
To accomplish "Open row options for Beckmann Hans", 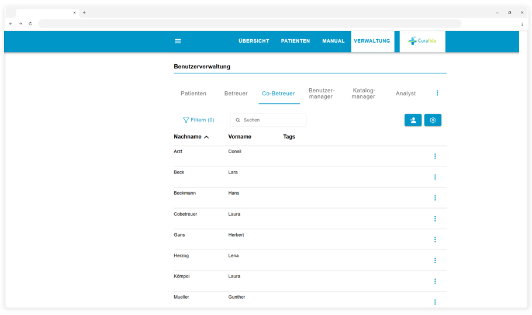I will click(x=435, y=198).
